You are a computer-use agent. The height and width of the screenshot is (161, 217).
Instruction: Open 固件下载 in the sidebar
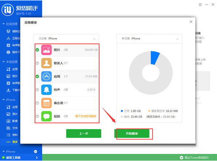pos(13,52)
